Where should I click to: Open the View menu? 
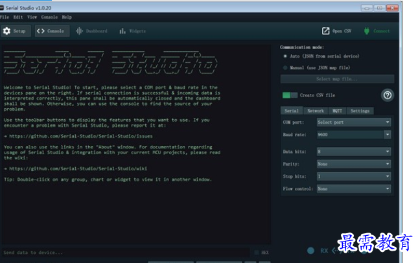pyautogui.click(x=32, y=17)
